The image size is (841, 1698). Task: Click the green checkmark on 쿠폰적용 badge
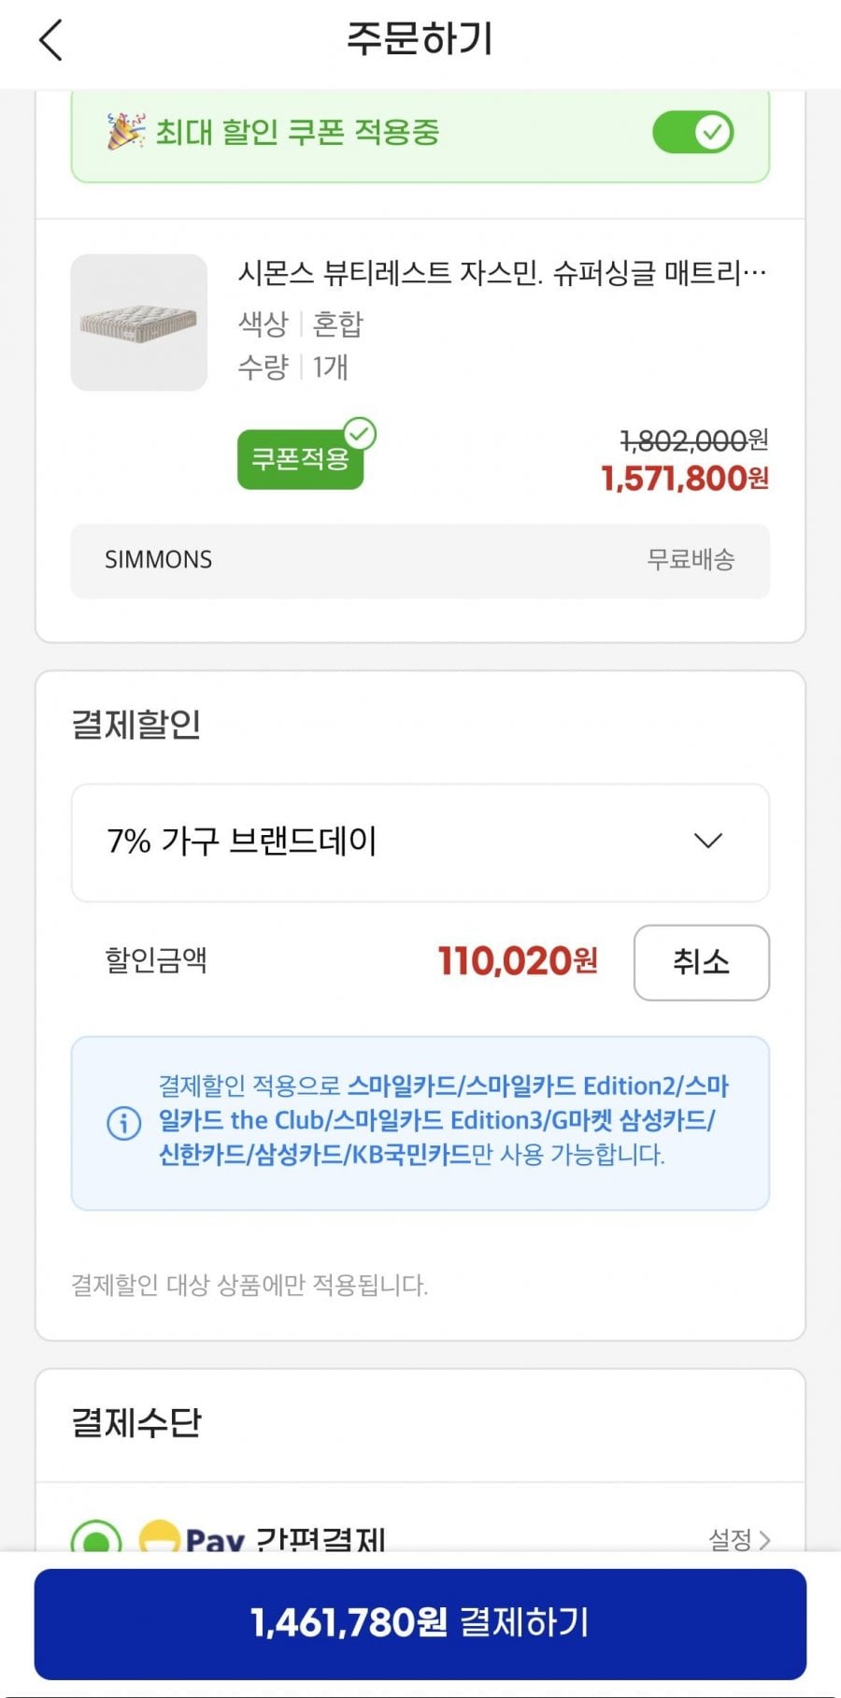(360, 434)
